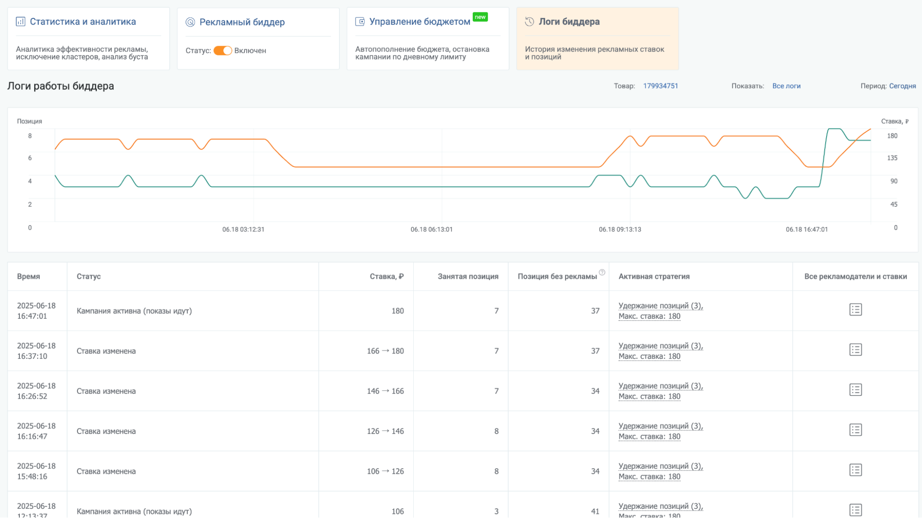Switch to Статистика и аналитика tab
Image resolution: width=922 pixels, height=518 pixels.
pyautogui.click(x=83, y=22)
